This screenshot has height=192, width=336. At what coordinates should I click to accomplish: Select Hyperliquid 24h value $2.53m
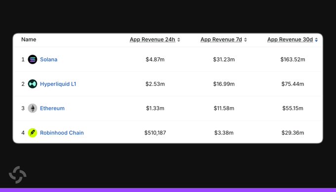(155, 84)
